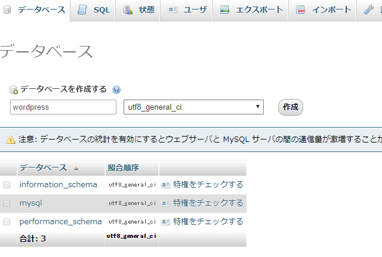This screenshot has width=382, height=257.
Task: Click privileges icon in performance_schema row
Action: pyautogui.click(x=165, y=222)
